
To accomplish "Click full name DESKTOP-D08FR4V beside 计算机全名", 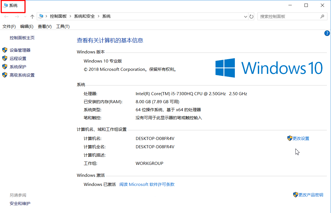I will click(155, 147).
